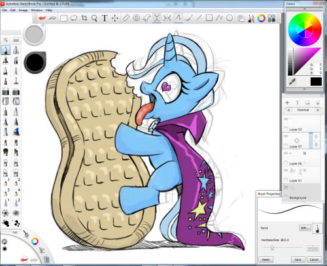Switch blend mode with right arrow
This screenshot has width=327, height=266.
(318, 110)
